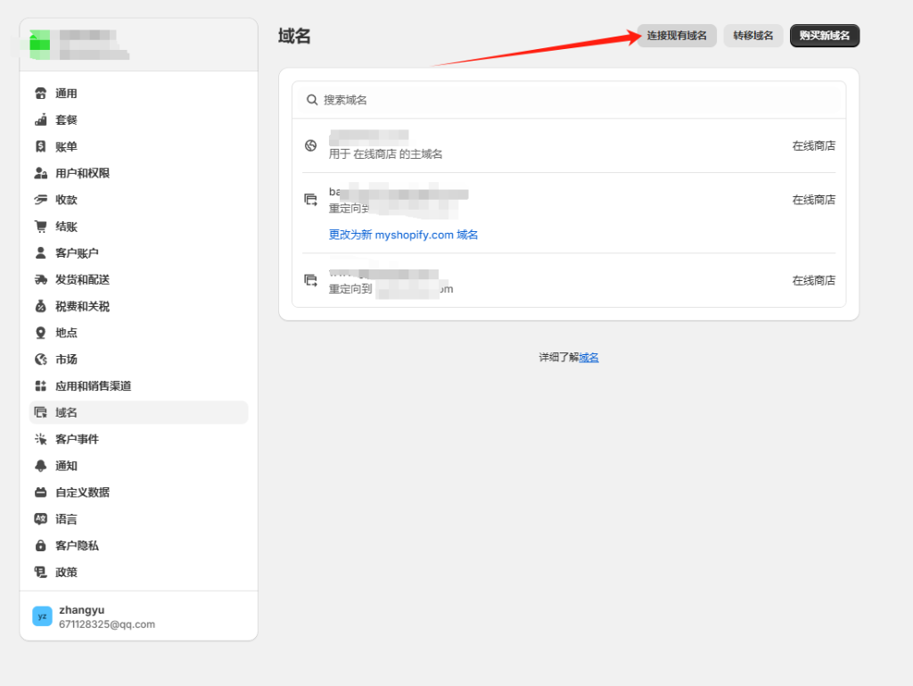This screenshot has width=913, height=686.
Task: Click the Customer privacy (客户隐私) lock icon
Action: 40,545
